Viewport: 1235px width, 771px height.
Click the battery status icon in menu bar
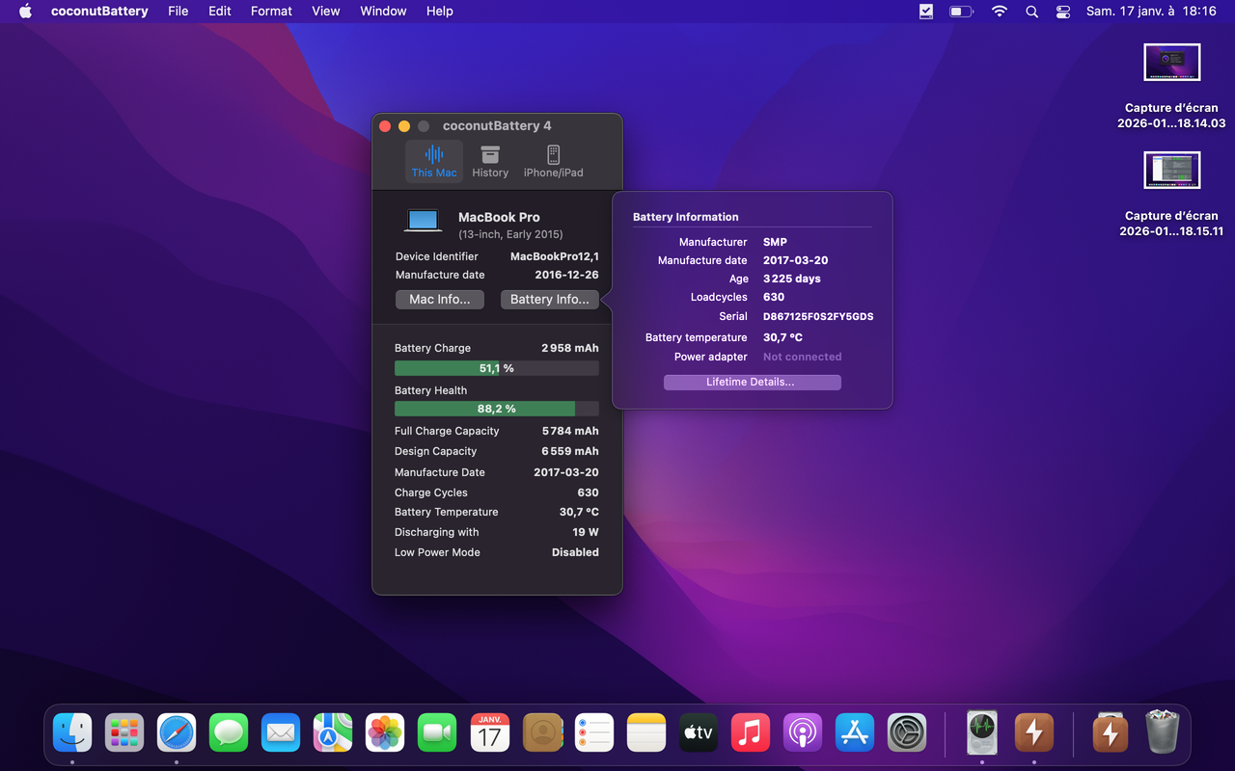[961, 12]
